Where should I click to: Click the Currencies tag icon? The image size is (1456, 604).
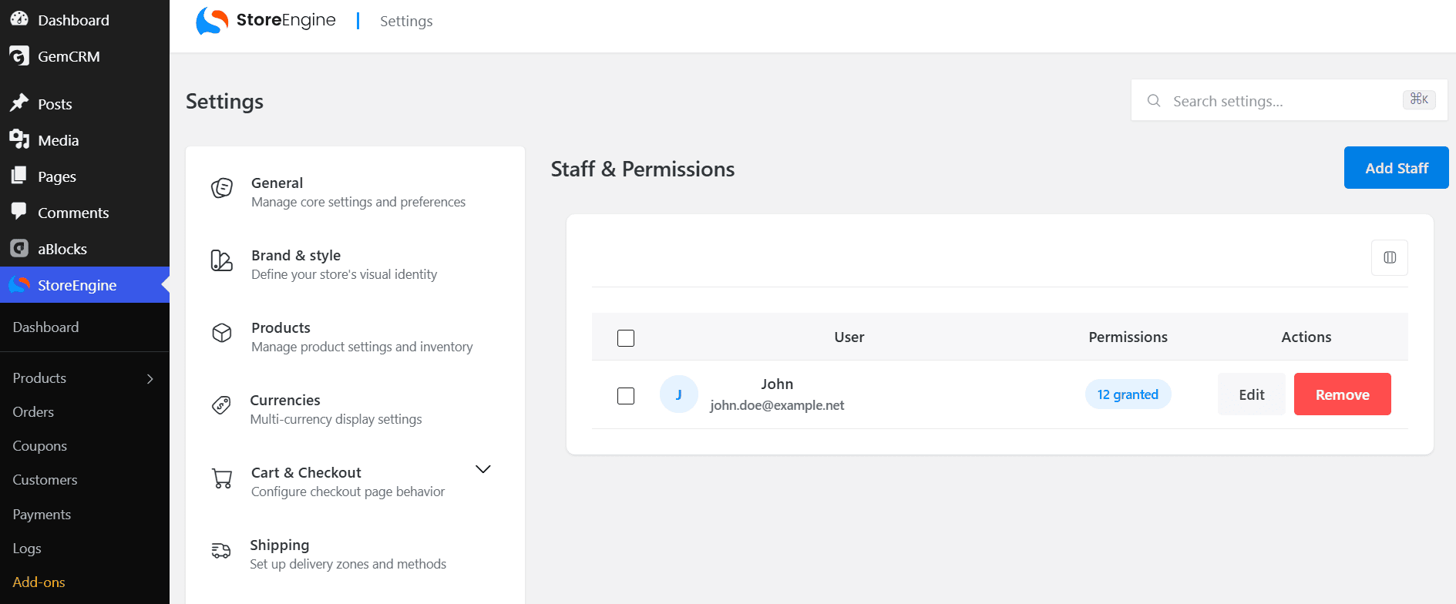click(221, 405)
